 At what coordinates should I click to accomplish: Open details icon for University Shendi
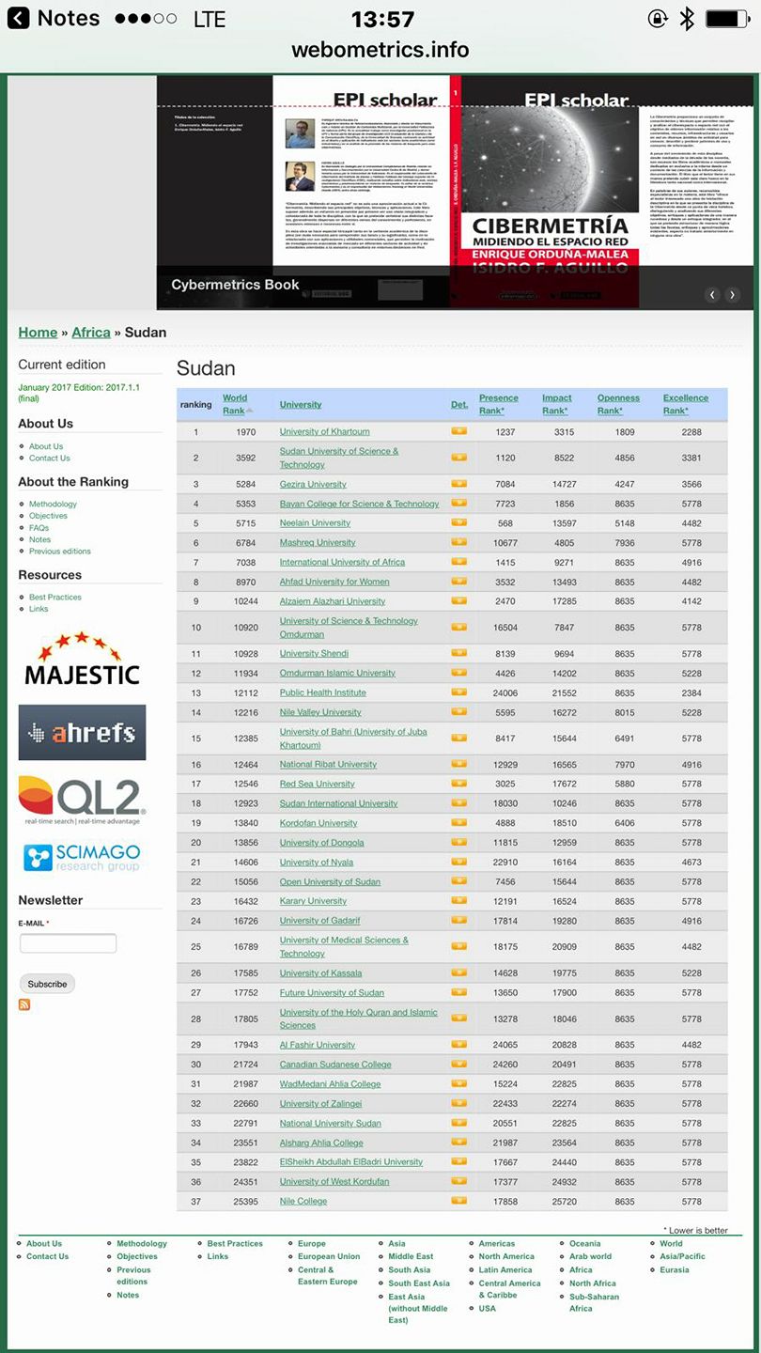pyautogui.click(x=458, y=653)
